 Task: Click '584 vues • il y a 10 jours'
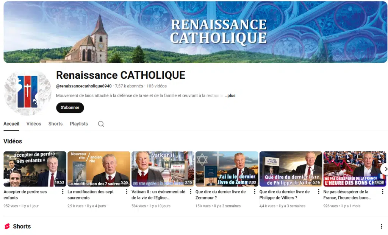[x=151, y=206]
